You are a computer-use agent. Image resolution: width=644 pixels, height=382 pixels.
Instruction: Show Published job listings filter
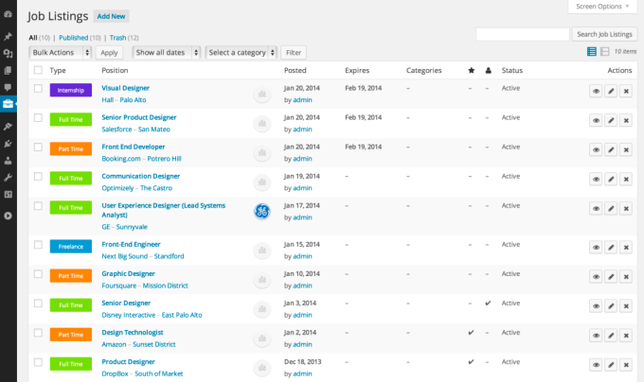coord(74,38)
